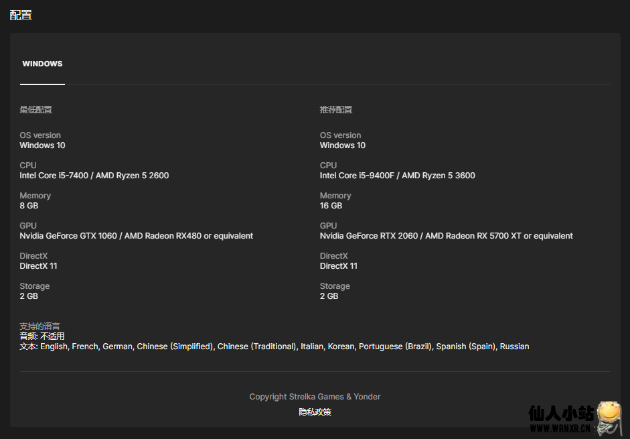Click the 文本 language list line
Screen dimensions: 630x439
(x=274, y=347)
